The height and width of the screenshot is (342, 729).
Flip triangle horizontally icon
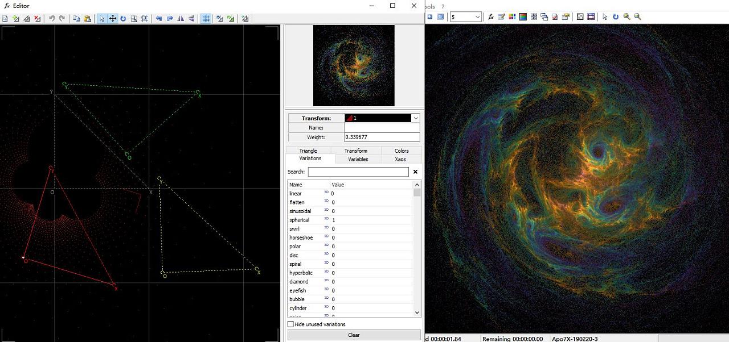click(x=181, y=19)
